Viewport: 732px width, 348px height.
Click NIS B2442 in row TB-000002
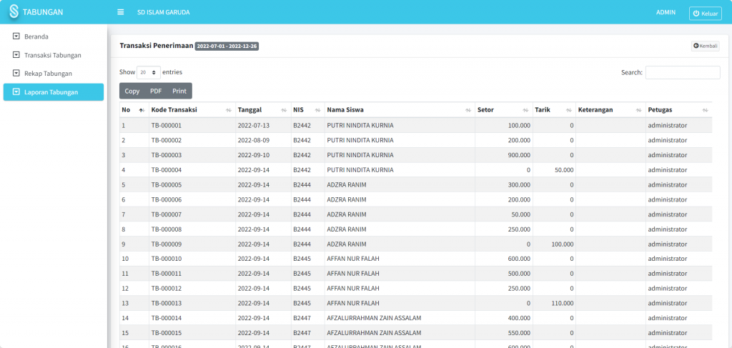point(302,140)
